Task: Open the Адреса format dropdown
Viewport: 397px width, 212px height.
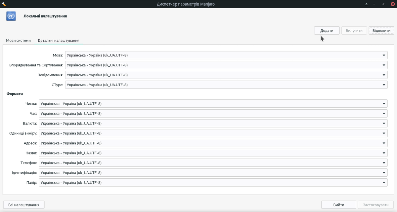Action: (x=213, y=143)
